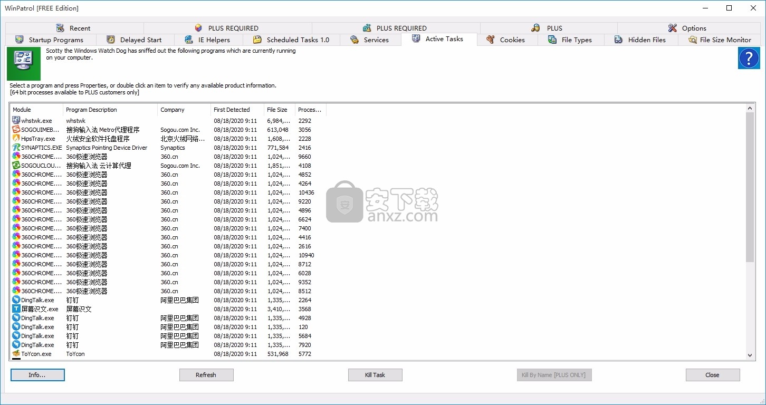
Task: Click the SOGOUCLOU process icon
Action: click(16, 166)
